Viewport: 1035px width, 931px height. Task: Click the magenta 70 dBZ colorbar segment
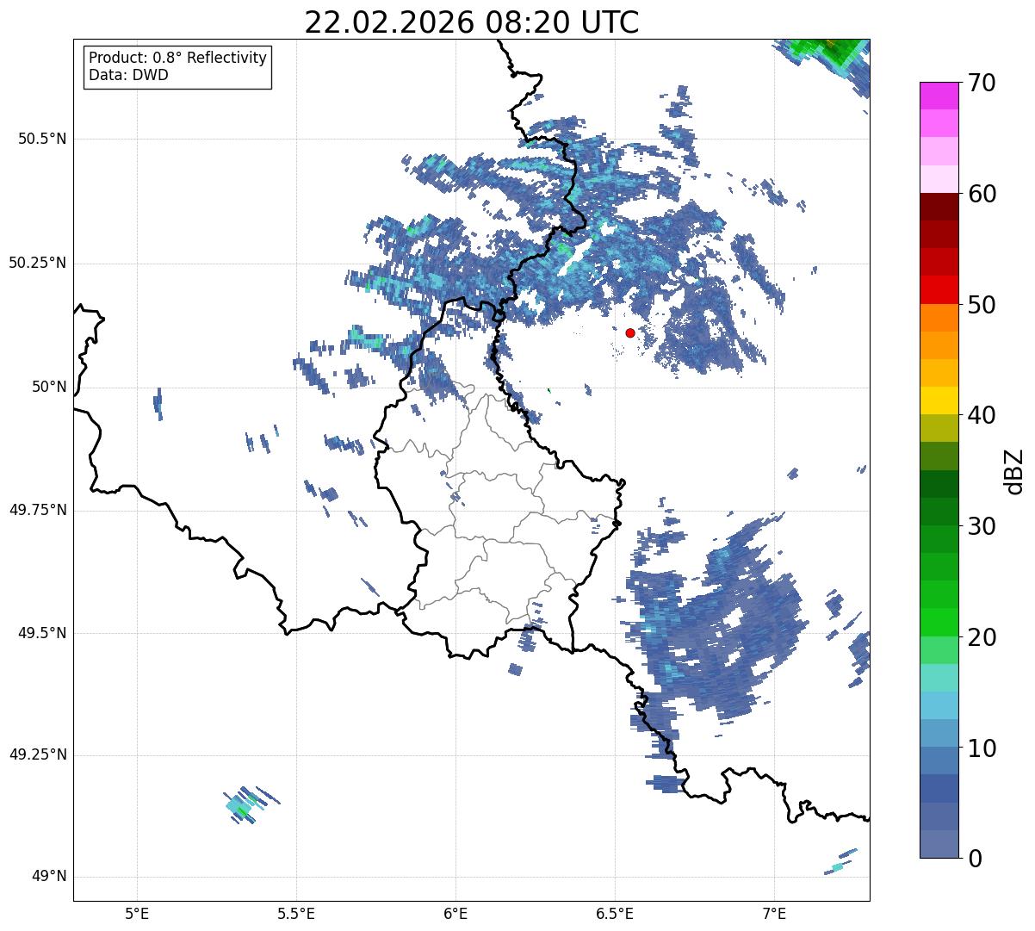(939, 96)
